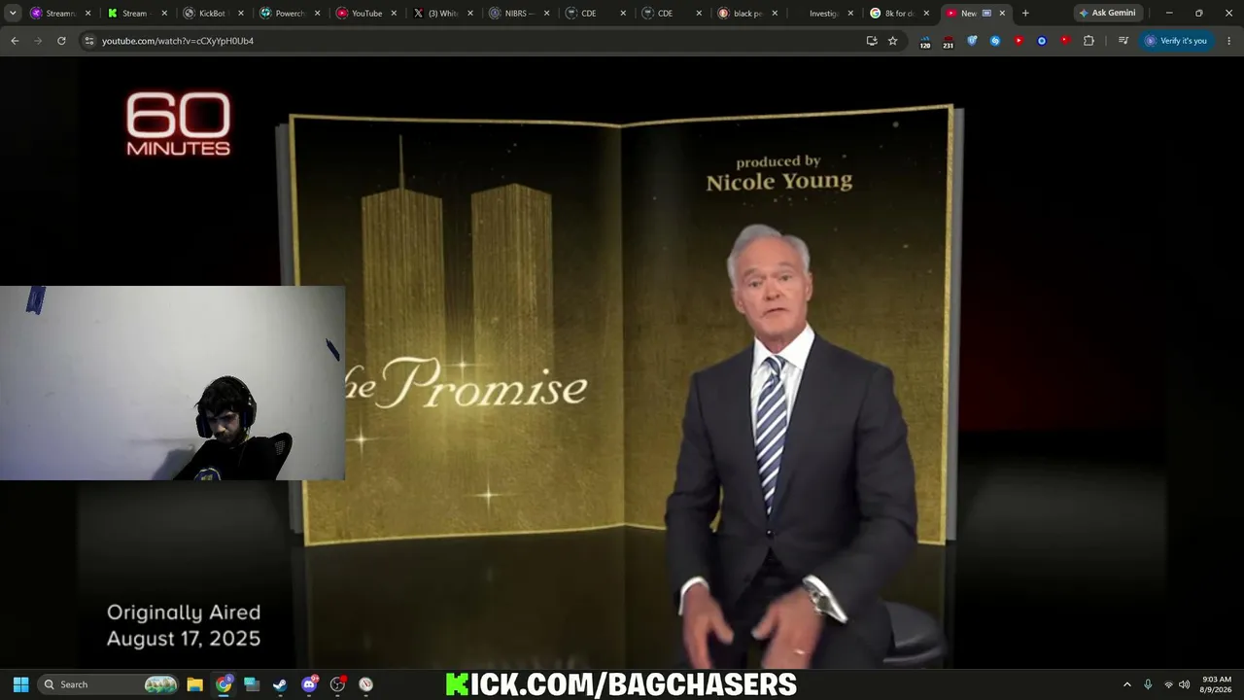Open the Windows Start menu

[x=20, y=684]
